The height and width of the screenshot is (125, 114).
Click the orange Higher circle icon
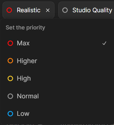click(x=10, y=61)
